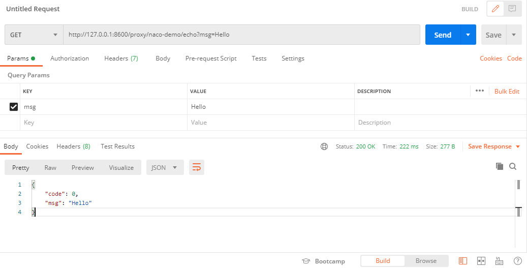Screen dimensions: 527x268
Task: Click the empty Key placeholder field
Action: [104, 123]
